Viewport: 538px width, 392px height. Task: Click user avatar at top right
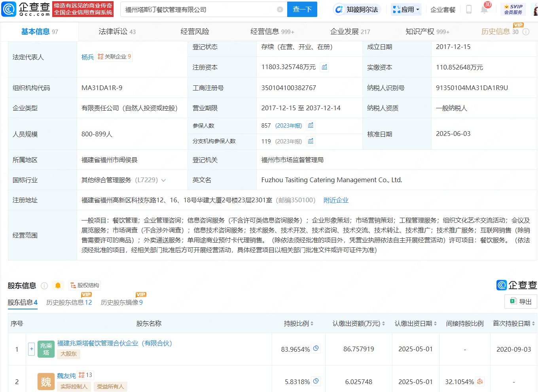point(535,9)
